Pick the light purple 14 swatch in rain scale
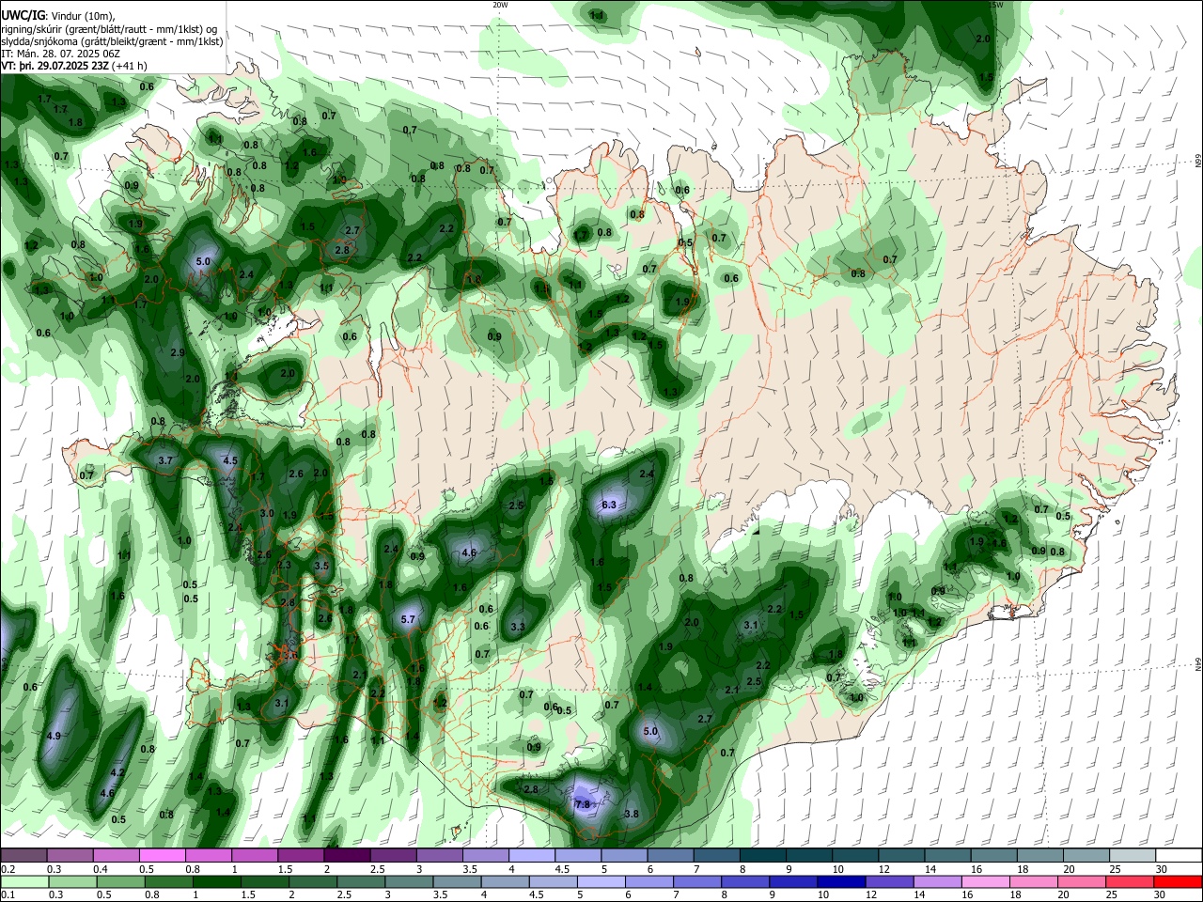The image size is (1203, 902). click(x=938, y=881)
